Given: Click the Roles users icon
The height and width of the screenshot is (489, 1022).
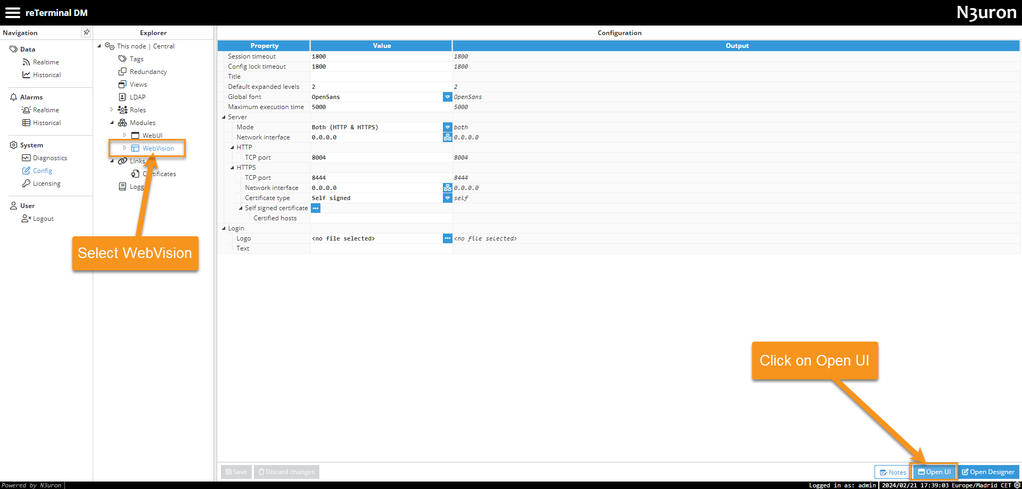Looking at the screenshot, I should point(122,110).
